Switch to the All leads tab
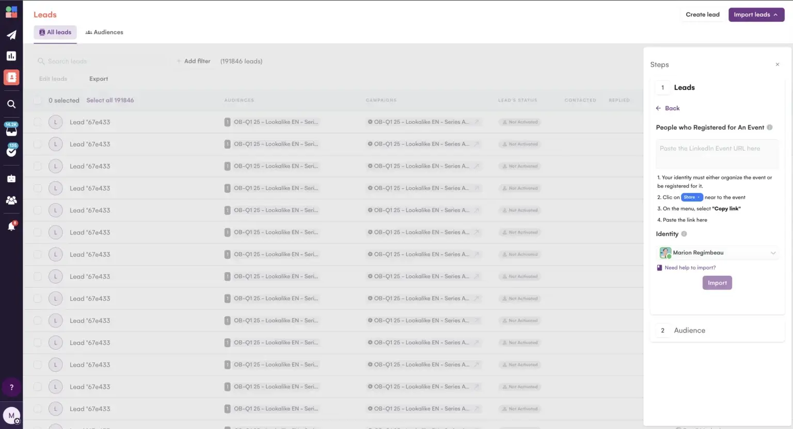Viewport: 793px width, 429px height. [55, 32]
